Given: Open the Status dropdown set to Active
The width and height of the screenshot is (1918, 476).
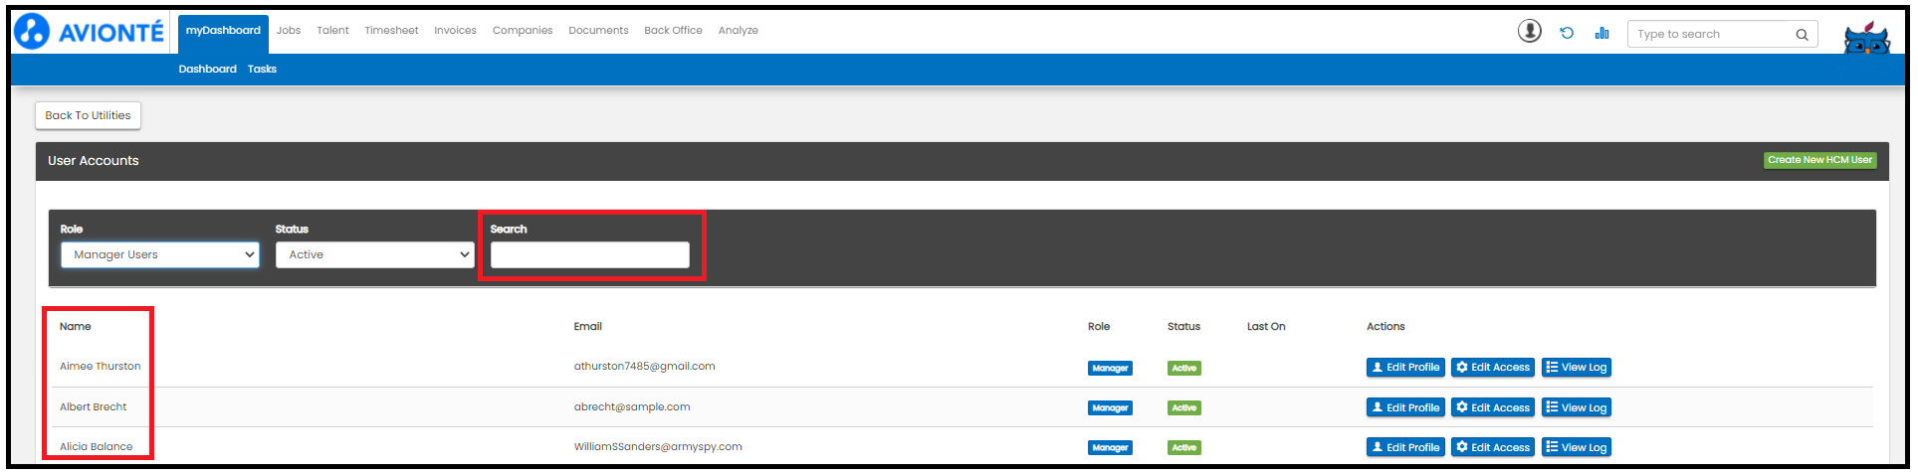Looking at the screenshot, I should point(375,255).
